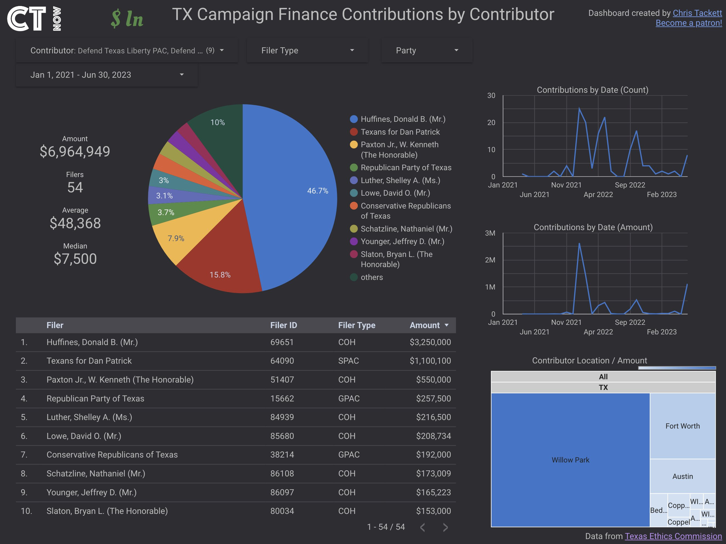
Task: Select Willow Park treemap block
Action: point(570,460)
